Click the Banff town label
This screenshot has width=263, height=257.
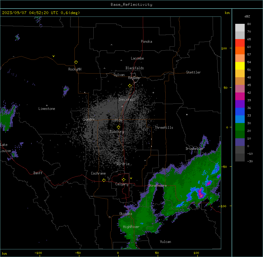38,173
